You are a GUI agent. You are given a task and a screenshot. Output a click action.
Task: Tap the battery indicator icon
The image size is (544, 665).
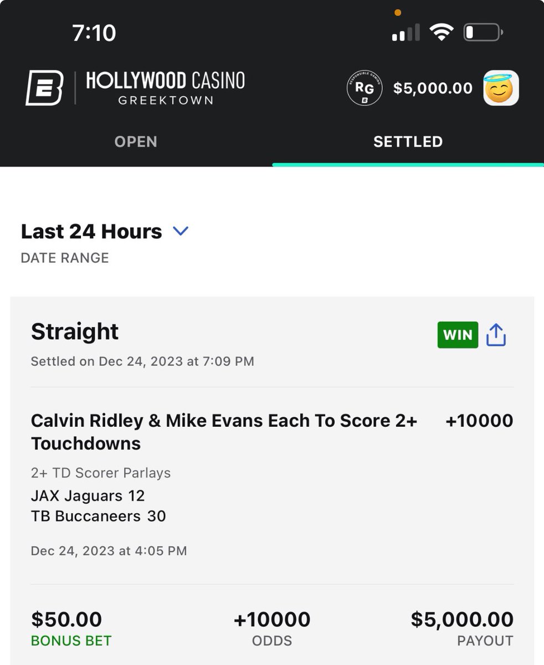[x=483, y=33]
